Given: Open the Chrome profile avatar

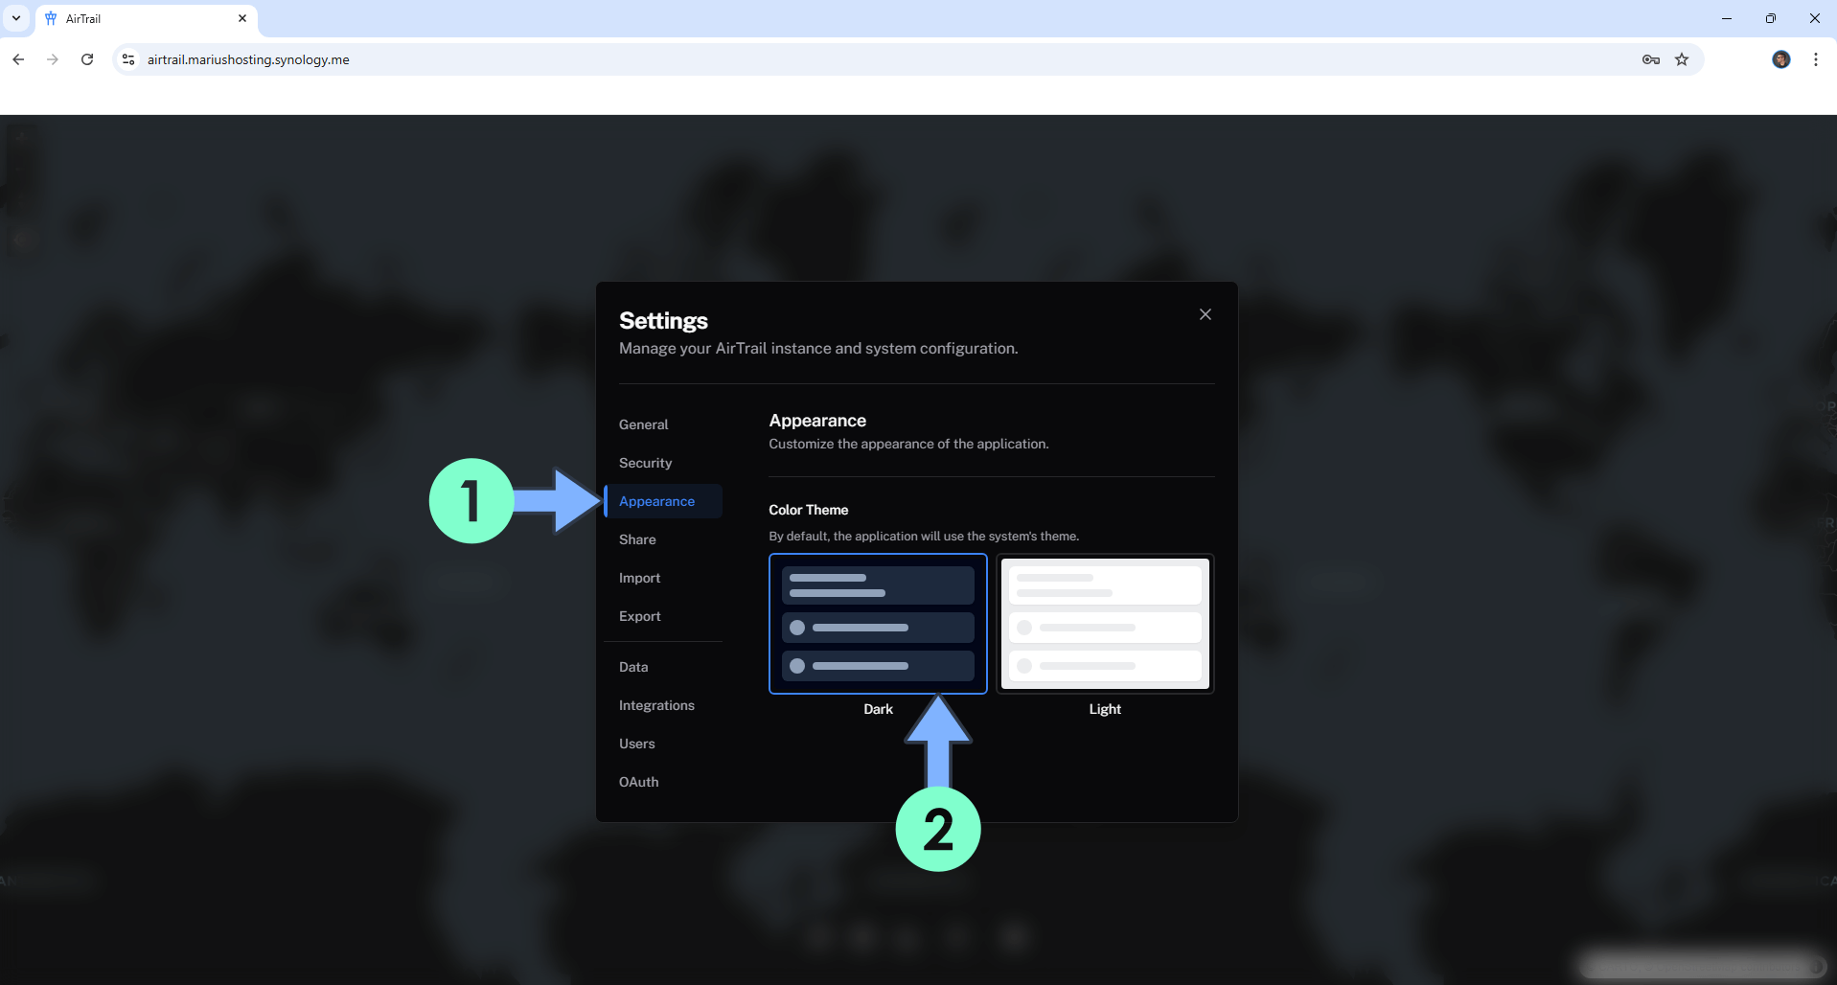Looking at the screenshot, I should (x=1780, y=59).
